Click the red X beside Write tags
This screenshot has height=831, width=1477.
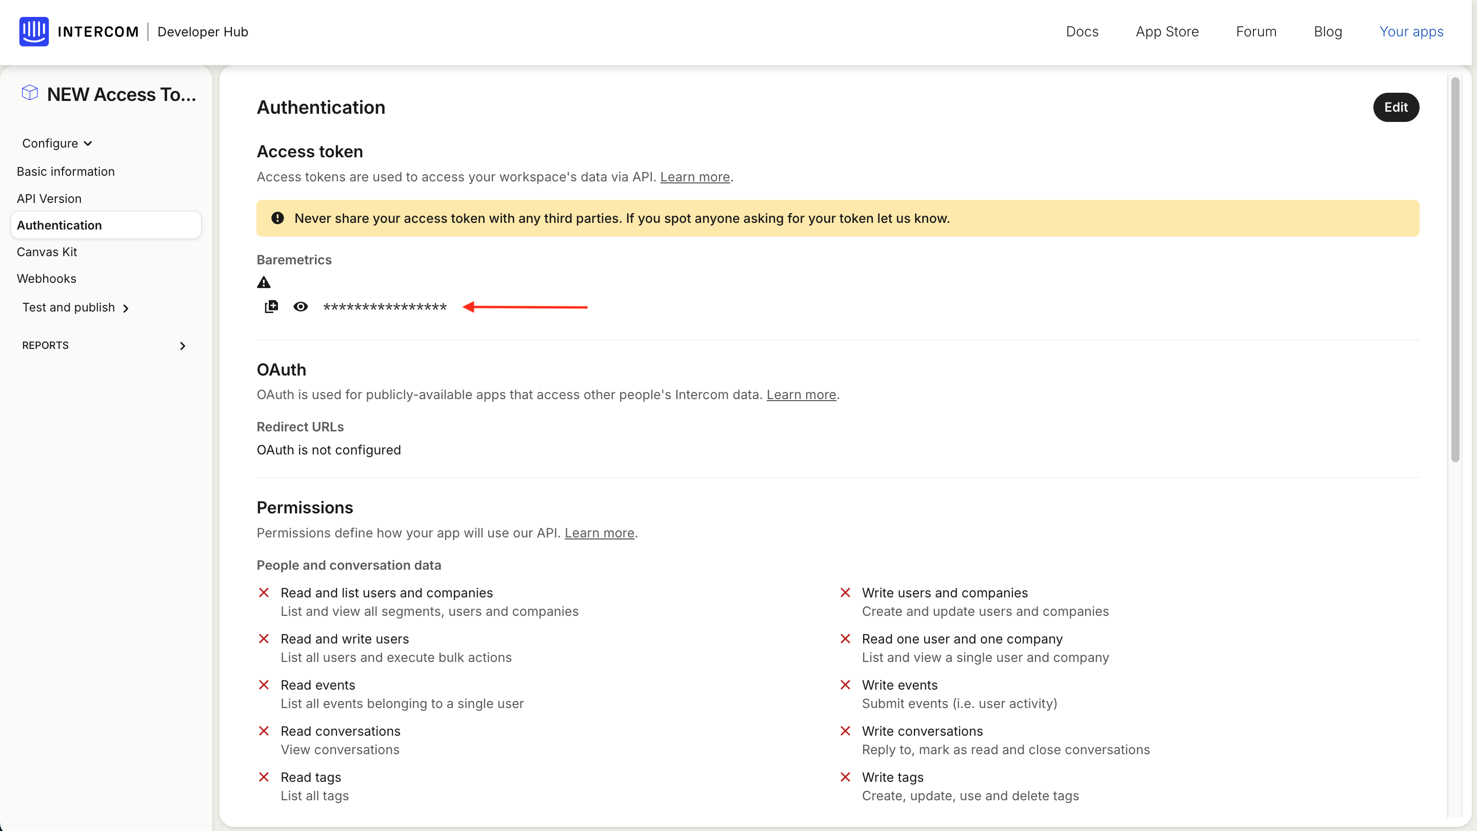(845, 777)
